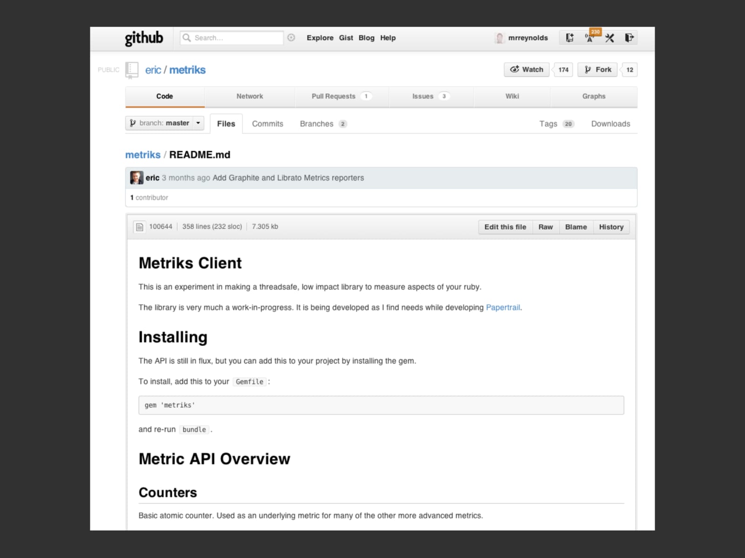Image resolution: width=745 pixels, height=558 pixels.
Task: Click the inline Gemfile code text
Action: (250, 382)
